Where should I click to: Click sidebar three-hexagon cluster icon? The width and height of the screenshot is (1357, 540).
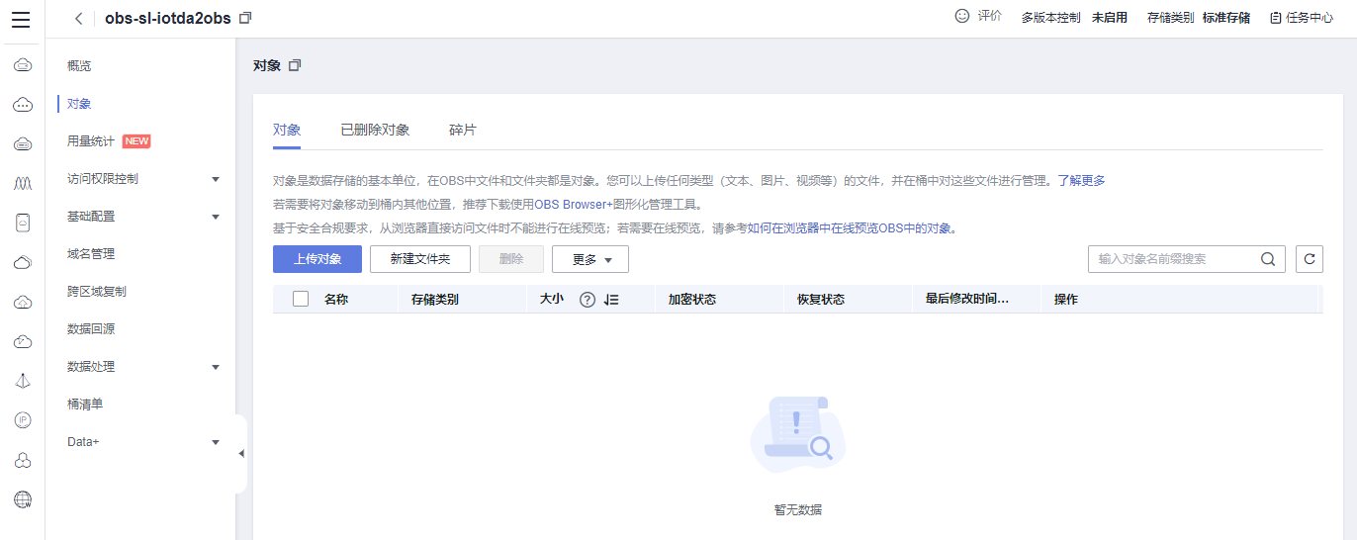[x=23, y=460]
